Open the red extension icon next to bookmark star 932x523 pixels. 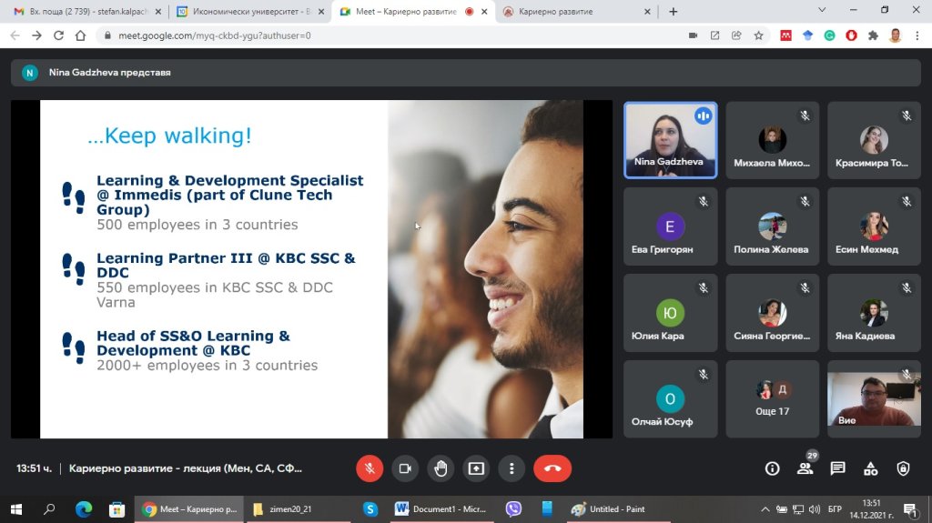point(785,35)
